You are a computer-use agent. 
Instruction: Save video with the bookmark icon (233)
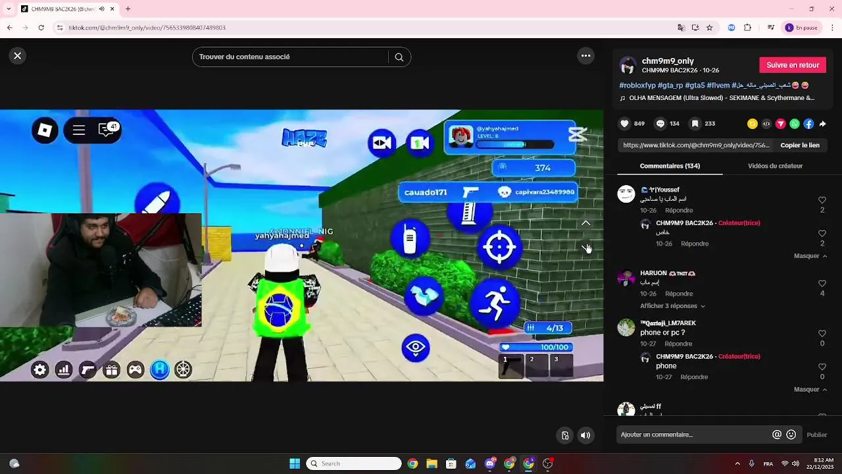695,124
